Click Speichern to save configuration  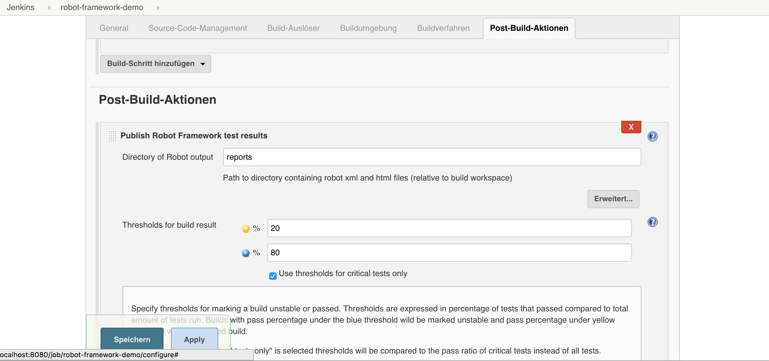[132, 339]
